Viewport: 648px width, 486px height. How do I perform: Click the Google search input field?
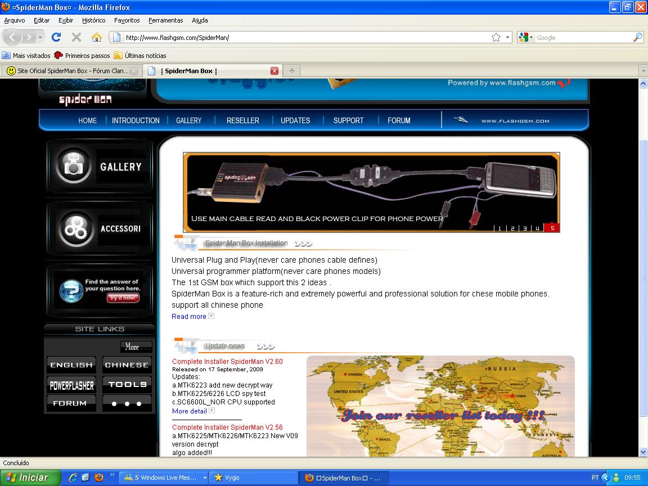pyautogui.click(x=583, y=38)
